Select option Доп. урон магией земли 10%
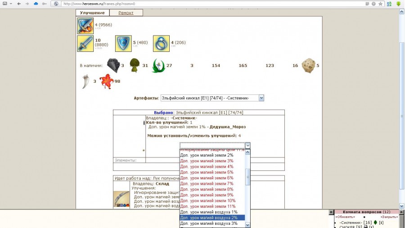This screenshot has width=405, height=228. coord(212,201)
